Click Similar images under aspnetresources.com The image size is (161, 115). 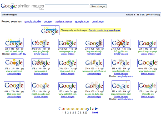(121, 97)
